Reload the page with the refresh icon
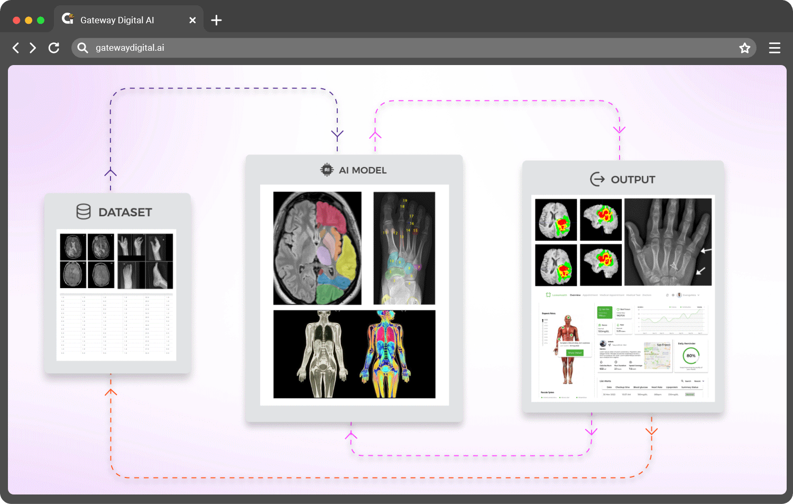793x504 pixels. [x=54, y=48]
